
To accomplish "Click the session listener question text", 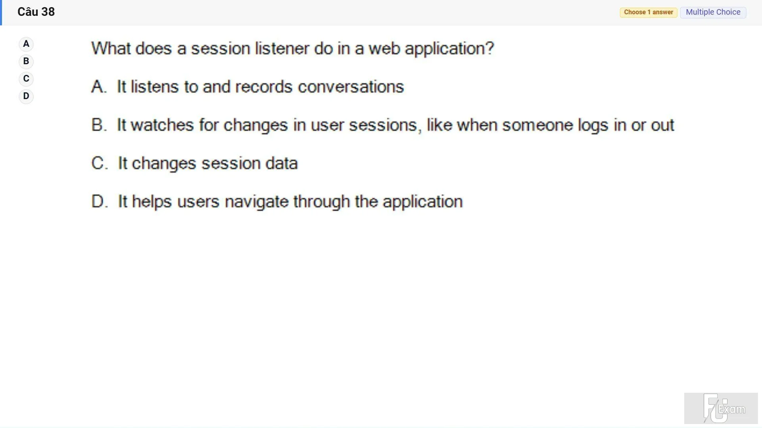I will click(x=292, y=48).
